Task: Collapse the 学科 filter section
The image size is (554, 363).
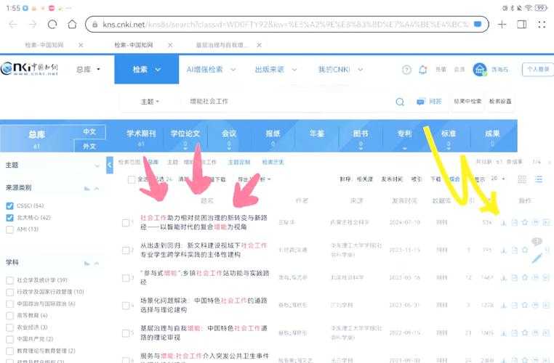Action: click(97, 263)
